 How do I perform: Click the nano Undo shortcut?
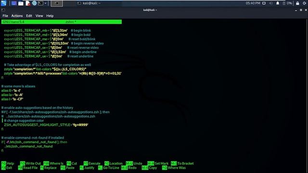tap(134, 163)
